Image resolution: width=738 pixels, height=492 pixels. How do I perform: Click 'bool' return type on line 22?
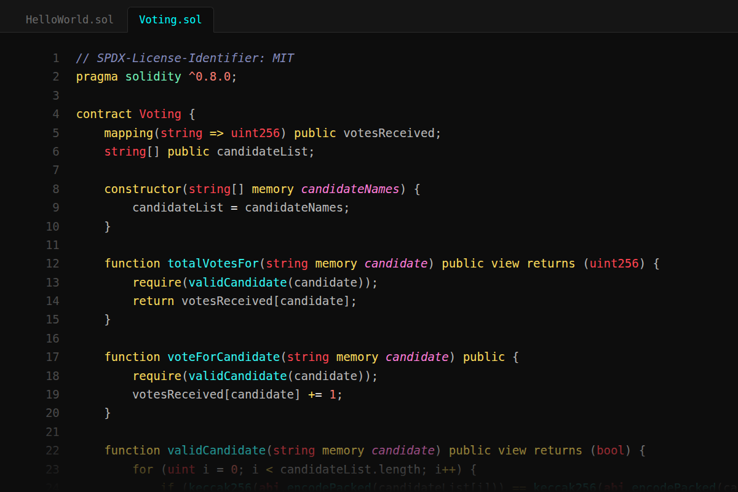pos(611,450)
